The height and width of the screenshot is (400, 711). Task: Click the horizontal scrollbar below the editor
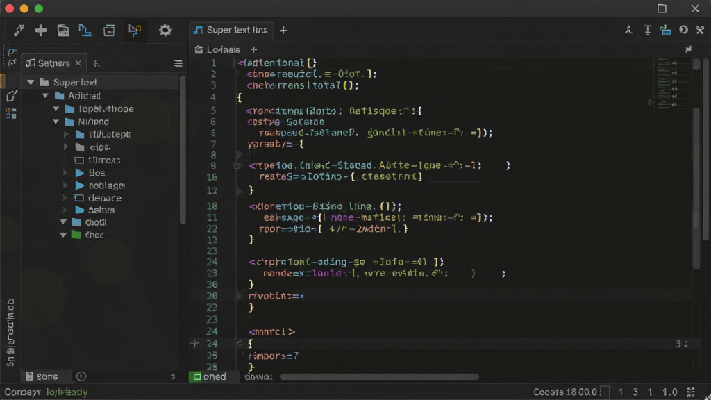379,377
